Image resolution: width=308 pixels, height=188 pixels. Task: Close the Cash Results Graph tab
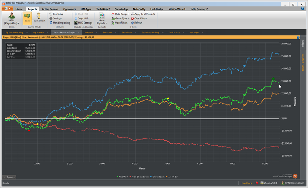click(79, 32)
